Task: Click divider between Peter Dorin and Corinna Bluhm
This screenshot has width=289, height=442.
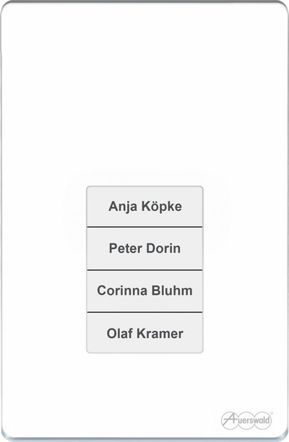Action: tap(144, 270)
